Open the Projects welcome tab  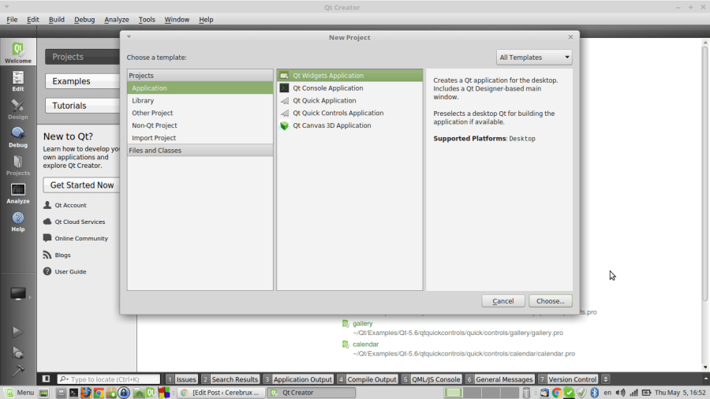(x=83, y=57)
